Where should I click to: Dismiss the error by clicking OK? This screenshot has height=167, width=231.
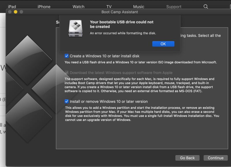click(x=163, y=44)
